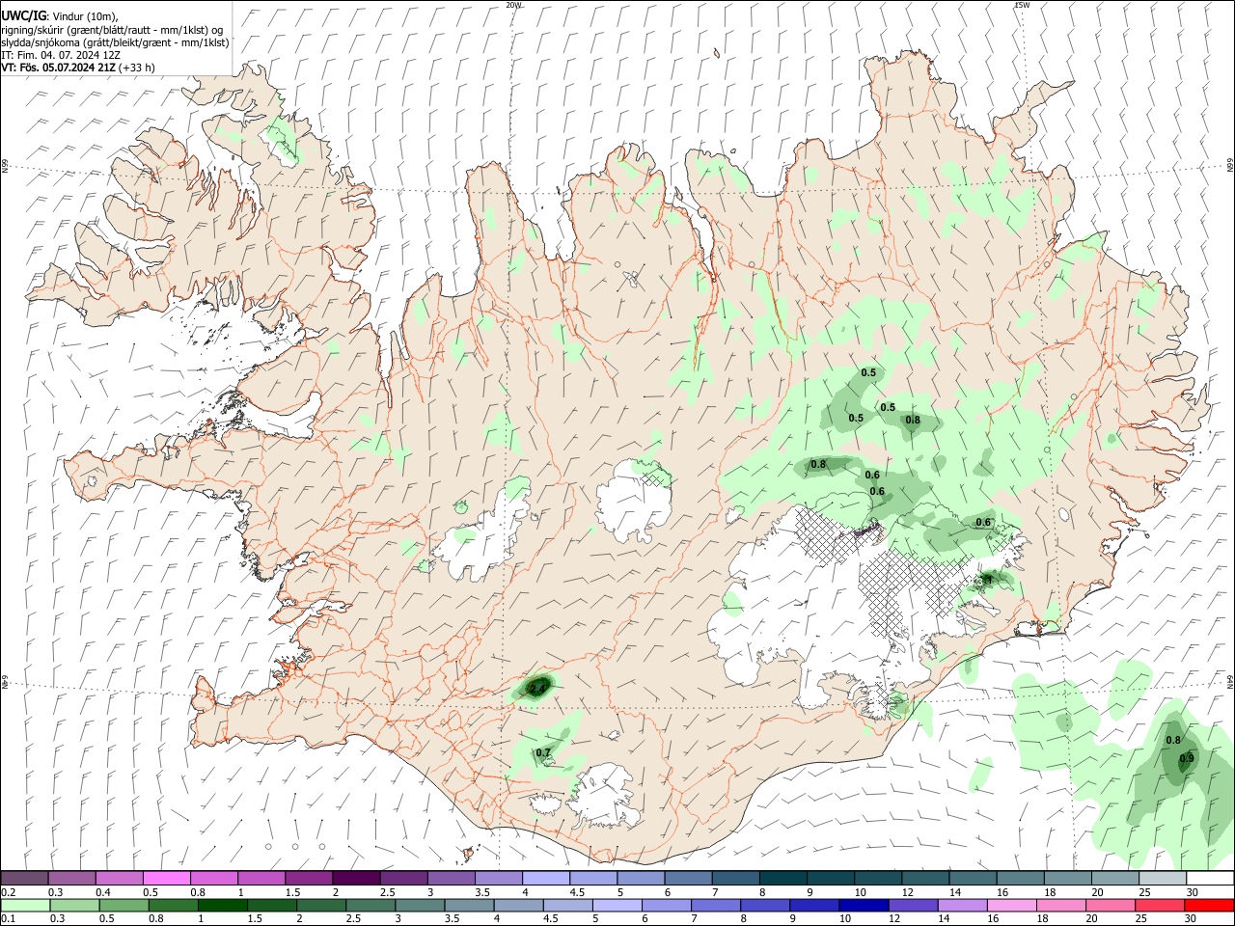Click the 'rigning/skúrir' legend description line

[x=112, y=30]
